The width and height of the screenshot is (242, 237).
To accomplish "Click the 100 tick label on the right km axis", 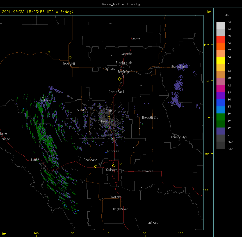I will pos(206,44).
